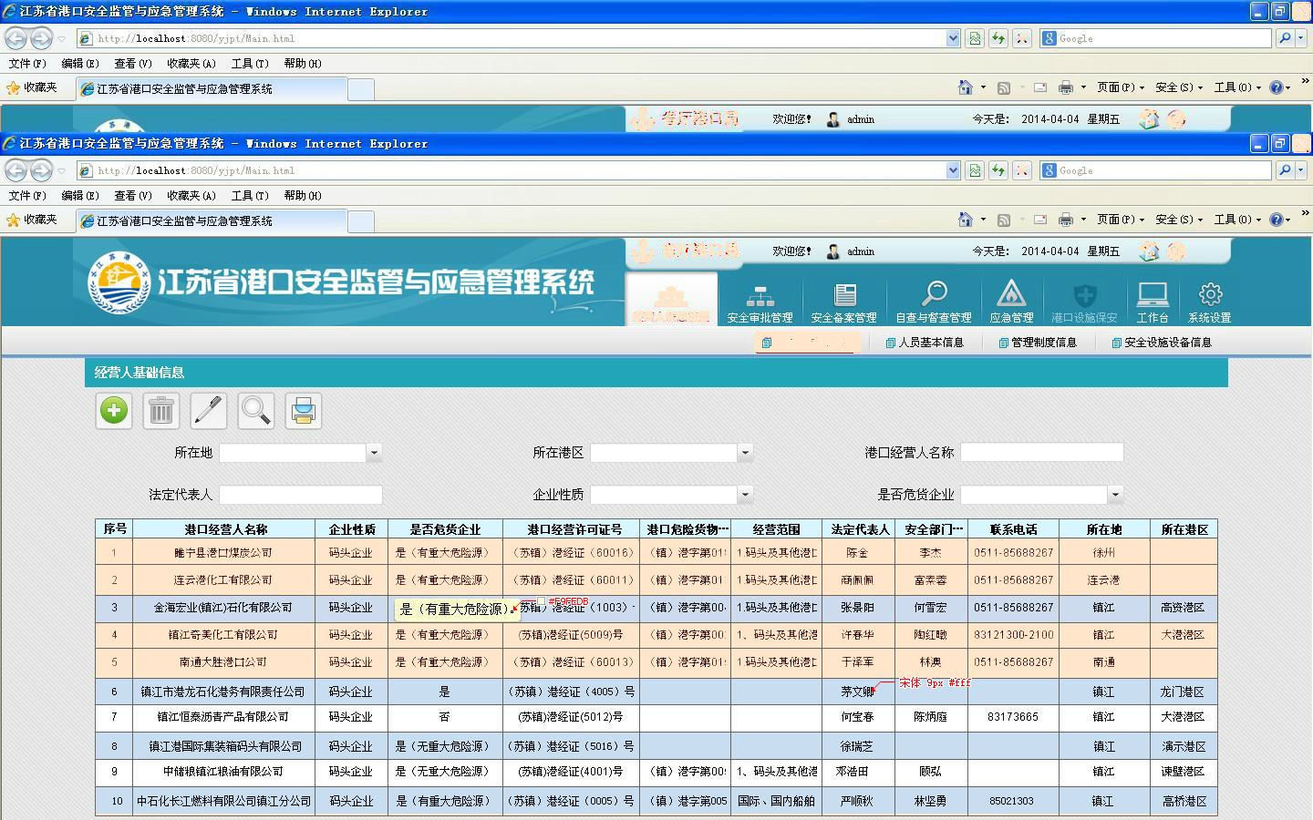
Task: Click the trash can delete icon
Action: [x=161, y=411]
